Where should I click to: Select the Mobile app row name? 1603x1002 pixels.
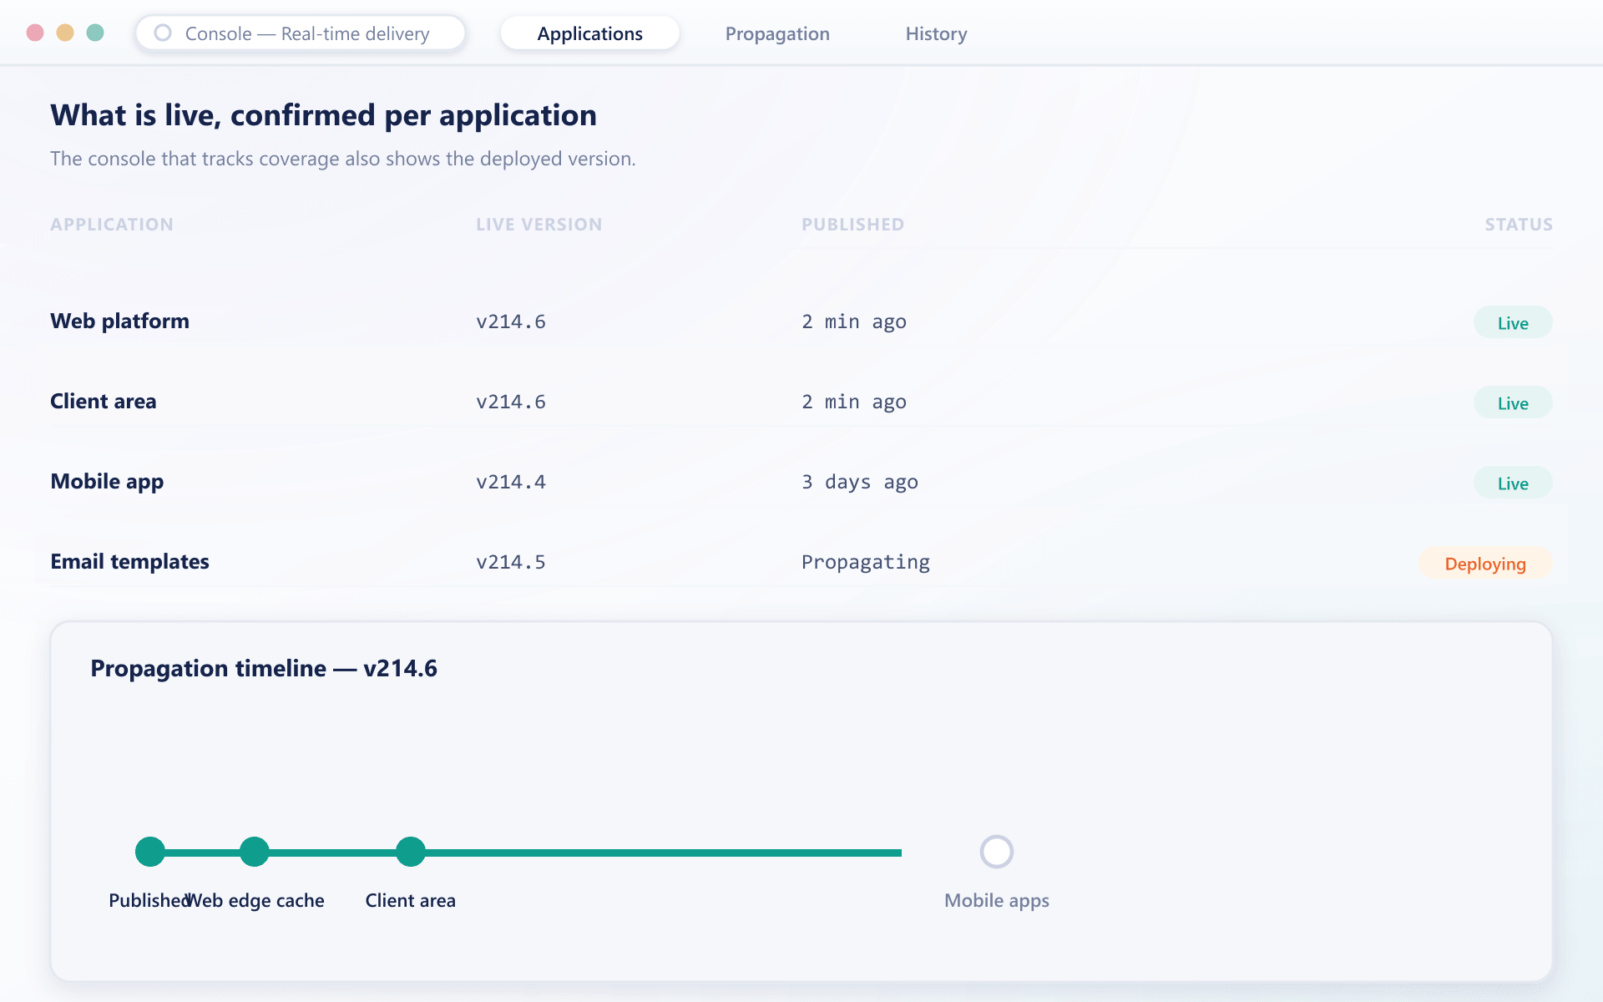click(x=107, y=482)
